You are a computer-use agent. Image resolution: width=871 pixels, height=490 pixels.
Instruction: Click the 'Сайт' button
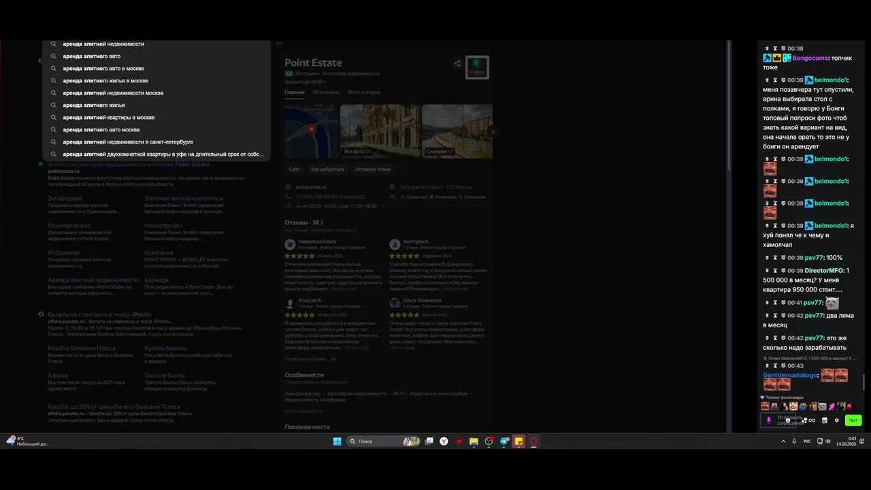pos(294,169)
